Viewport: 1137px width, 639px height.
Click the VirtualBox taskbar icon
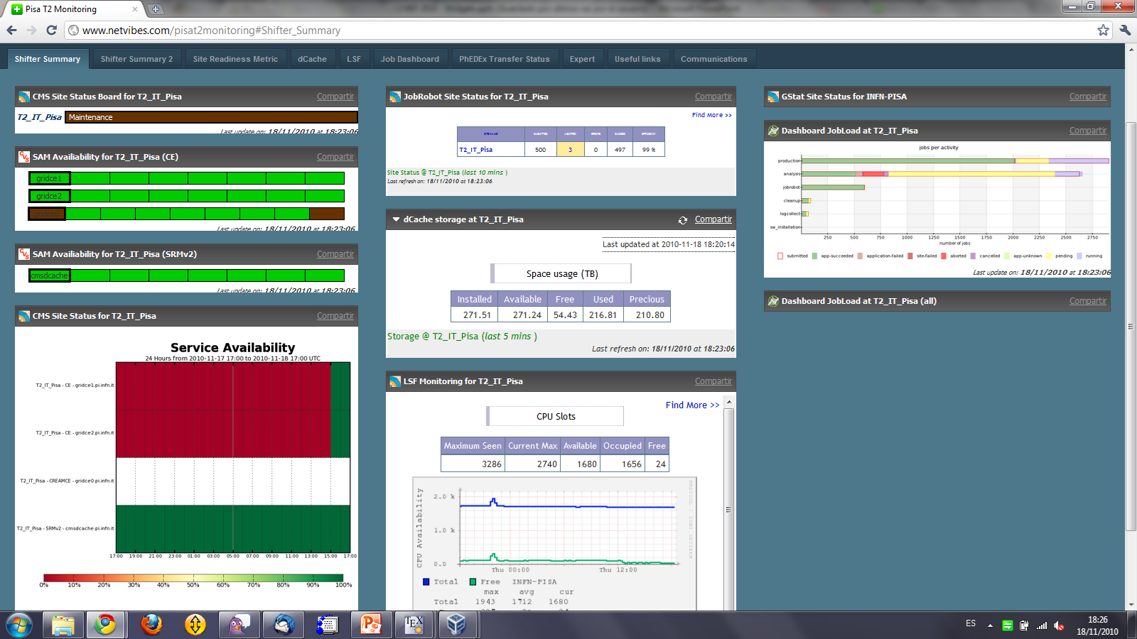click(x=456, y=625)
